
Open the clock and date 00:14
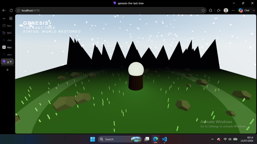click(247, 139)
